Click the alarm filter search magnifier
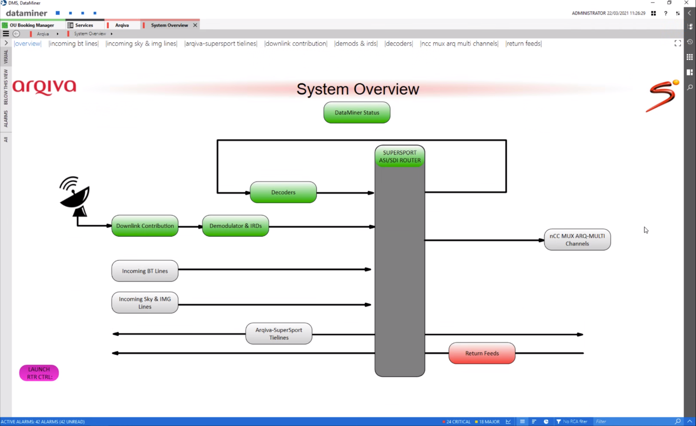Viewport: 696px width, 426px height. (678, 422)
